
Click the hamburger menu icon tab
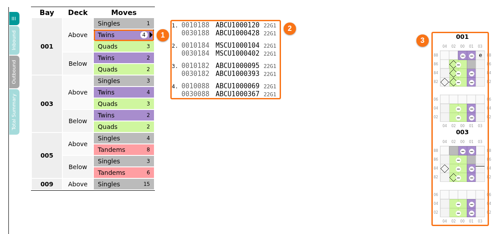[x=14, y=19]
